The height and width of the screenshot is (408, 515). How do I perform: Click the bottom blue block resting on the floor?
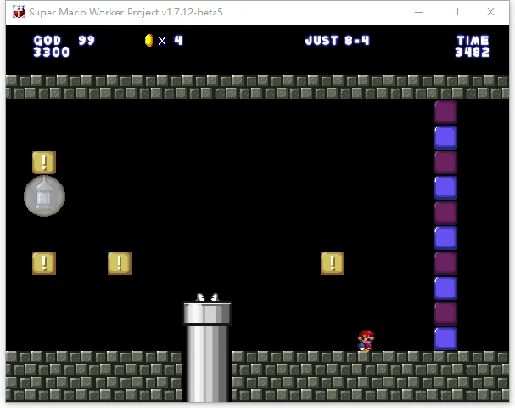tap(445, 338)
